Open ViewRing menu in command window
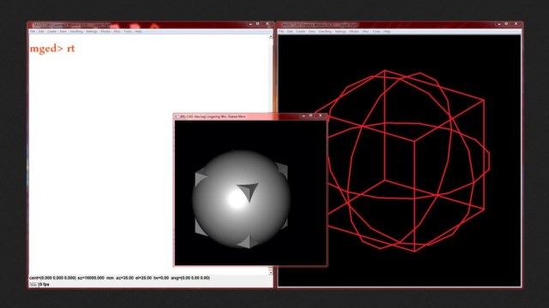 pos(76,32)
